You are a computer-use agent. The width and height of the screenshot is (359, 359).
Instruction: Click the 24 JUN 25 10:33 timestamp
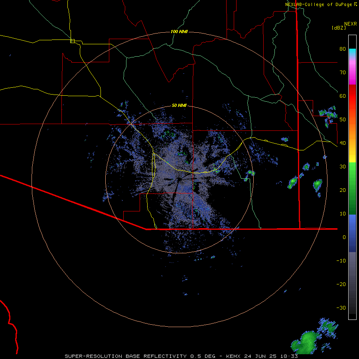click(271, 356)
